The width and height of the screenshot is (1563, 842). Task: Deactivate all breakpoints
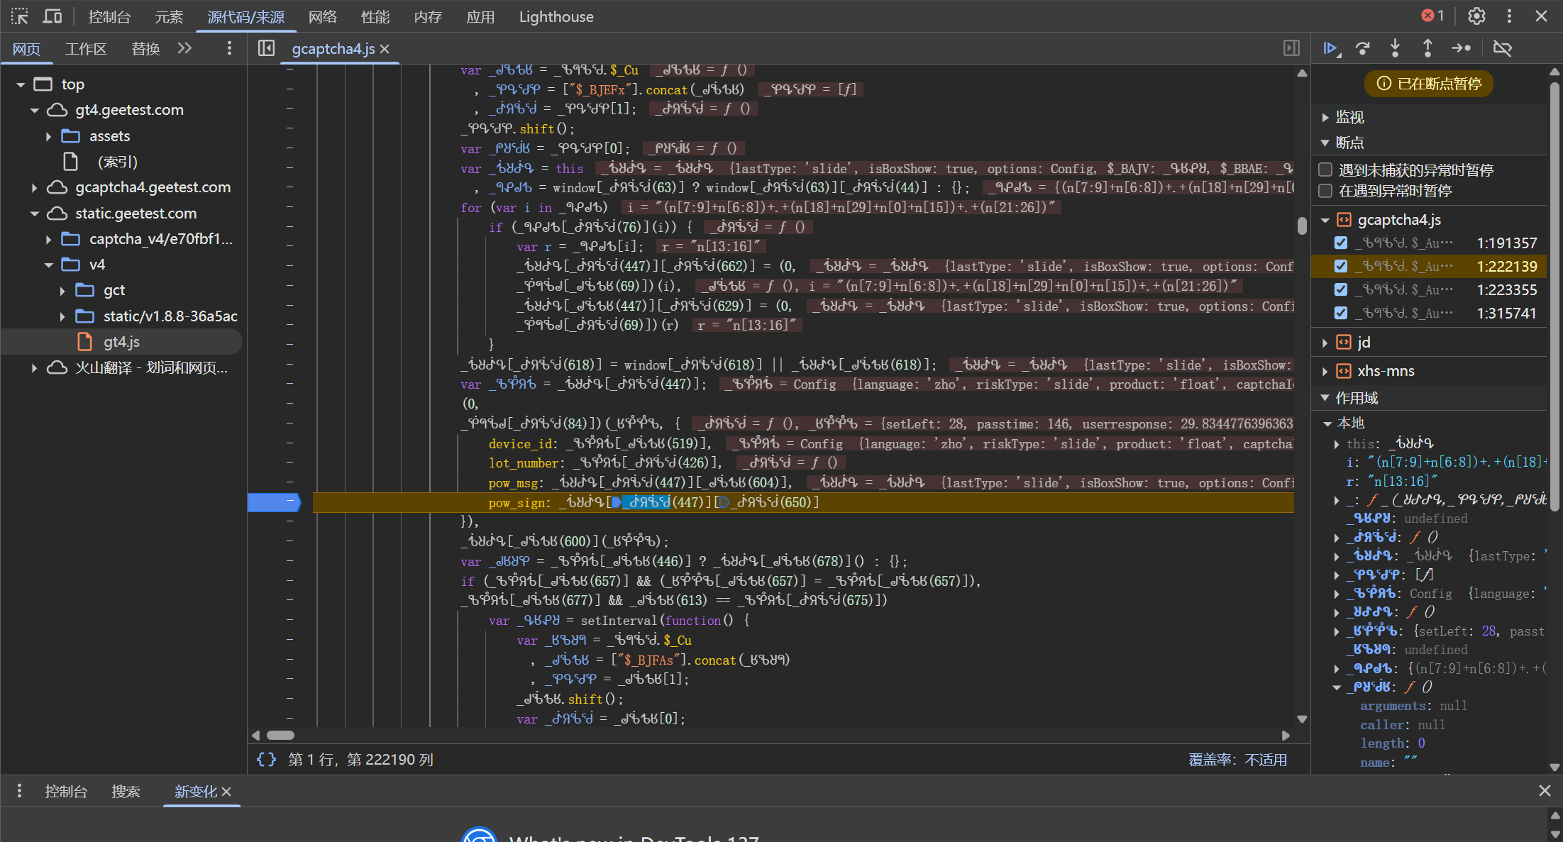click(x=1502, y=48)
